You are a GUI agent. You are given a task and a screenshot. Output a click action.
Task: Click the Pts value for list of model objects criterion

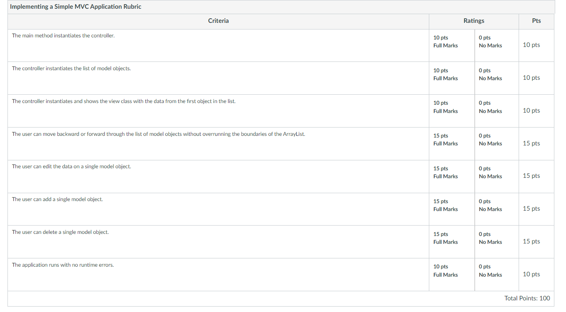click(x=532, y=78)
